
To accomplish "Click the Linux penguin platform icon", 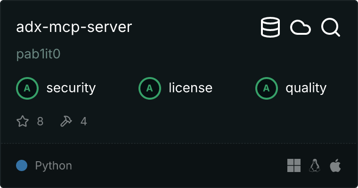I will coord(315,165).
